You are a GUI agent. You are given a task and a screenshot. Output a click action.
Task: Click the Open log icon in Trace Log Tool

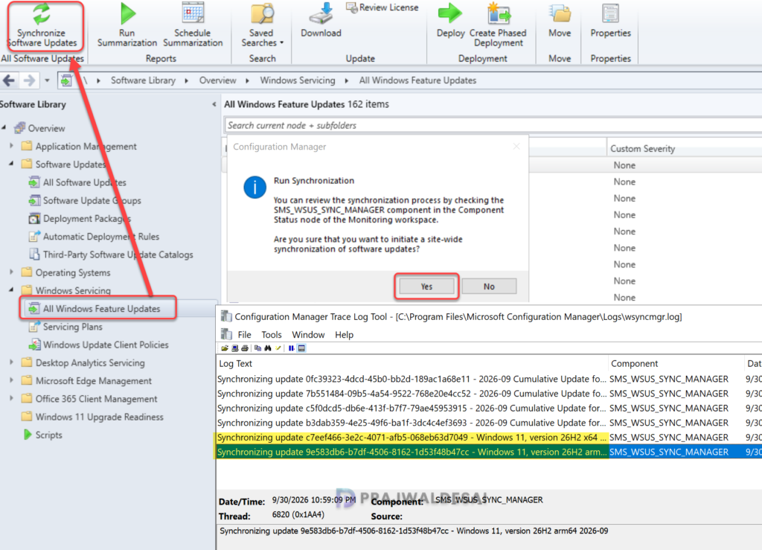tap(225, 348)
